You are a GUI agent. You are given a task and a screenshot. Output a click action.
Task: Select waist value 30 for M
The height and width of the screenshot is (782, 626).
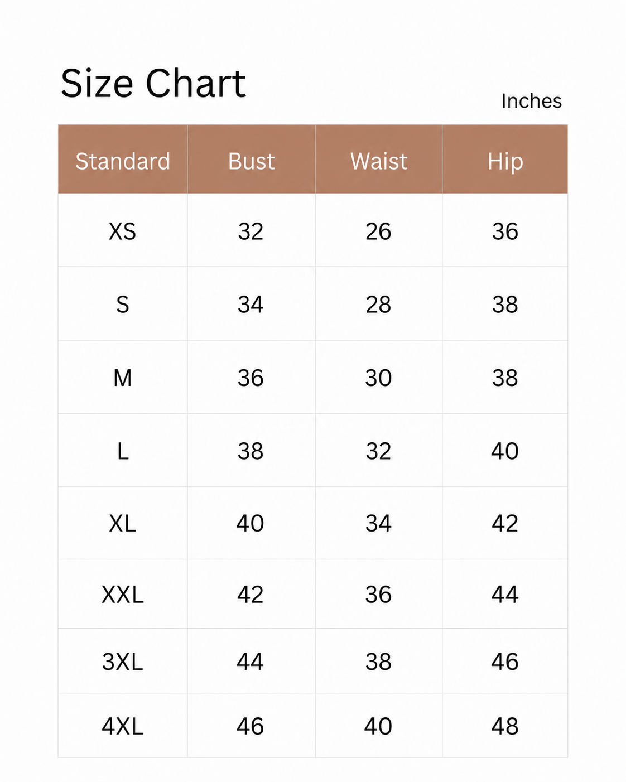click(379, 378)
